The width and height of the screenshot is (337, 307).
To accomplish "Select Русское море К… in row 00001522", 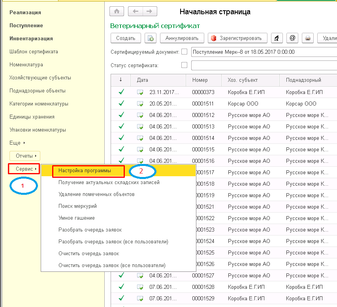I will coord(307,218).
